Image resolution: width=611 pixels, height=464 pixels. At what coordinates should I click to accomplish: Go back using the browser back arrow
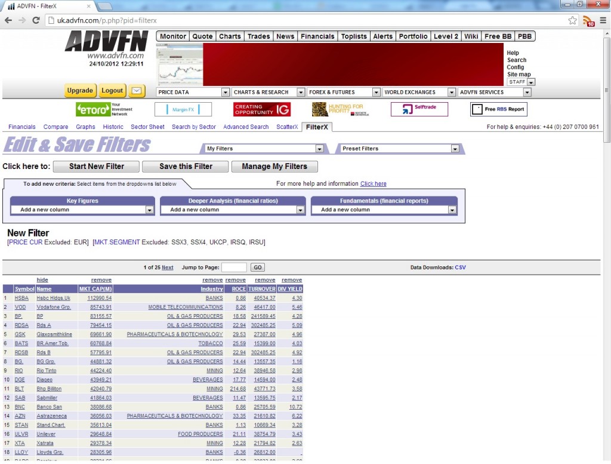click(x=8, y=20)
